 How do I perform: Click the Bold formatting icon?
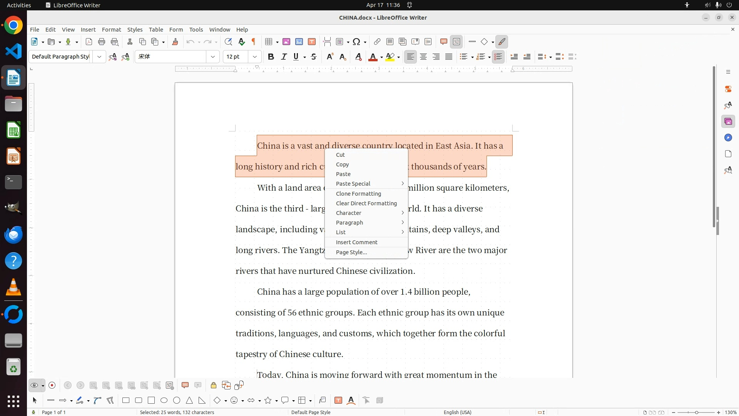pyautogui.click(x=271, y=57)
